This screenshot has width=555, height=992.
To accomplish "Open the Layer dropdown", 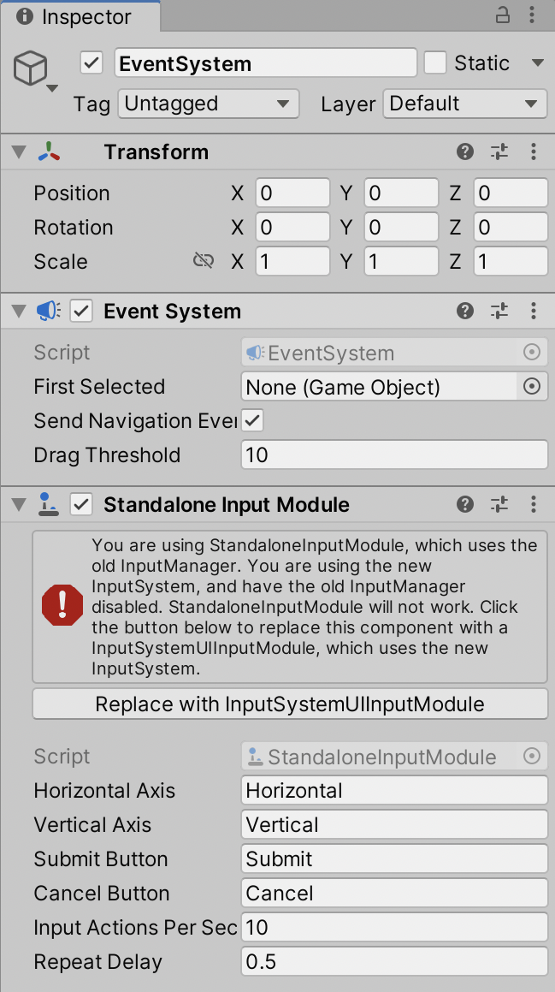I will point(464,104).
